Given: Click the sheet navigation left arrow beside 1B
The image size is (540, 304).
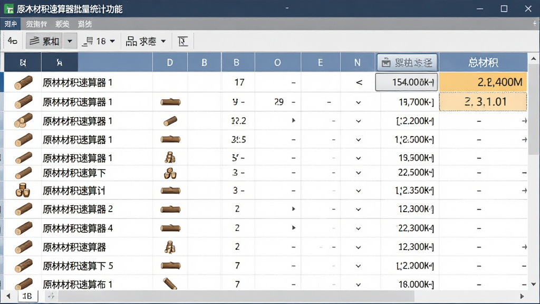Looking at the screenshot, I should (8, 296).
